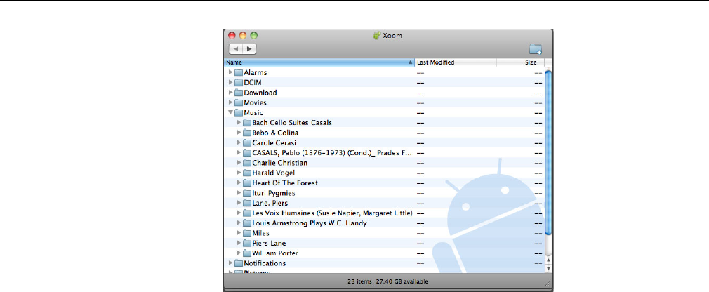The width and height of the screenshot is (709, 292).
Task: Expand the Heart Of The Forest folder
Action: click(239, 183)
